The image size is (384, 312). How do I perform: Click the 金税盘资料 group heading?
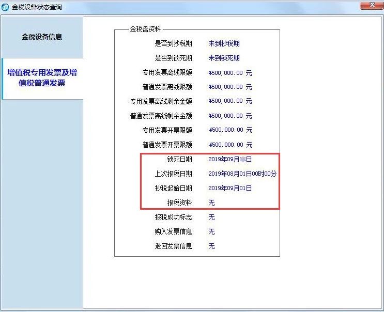click(x=145, y=30)
